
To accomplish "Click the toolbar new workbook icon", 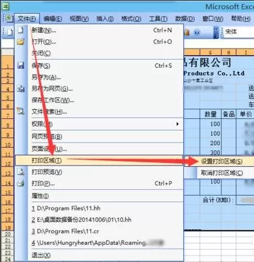I will pyautogui.click(x=10, y=32).
